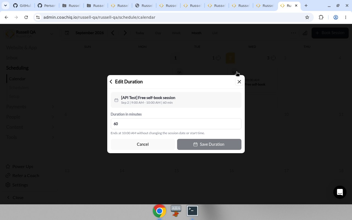Open the Setup sidebar item
Image resolution: width=352 pixels, height=220 pixels.
click(x=14, y=97)
